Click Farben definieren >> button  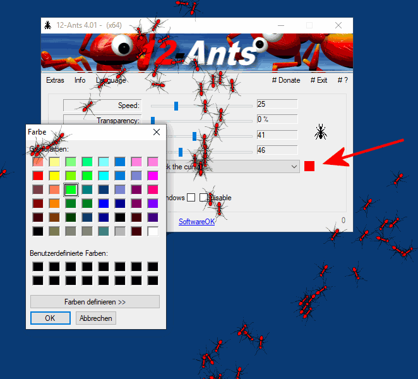(95, 302)
